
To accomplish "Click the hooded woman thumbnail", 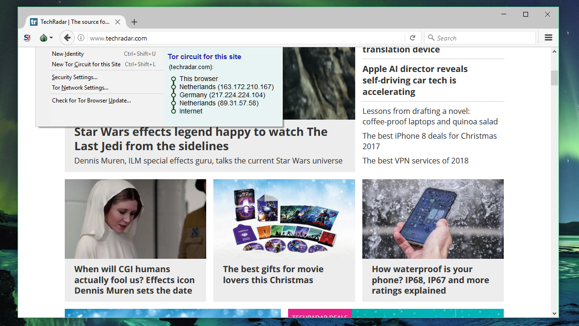I will [135, 219].
